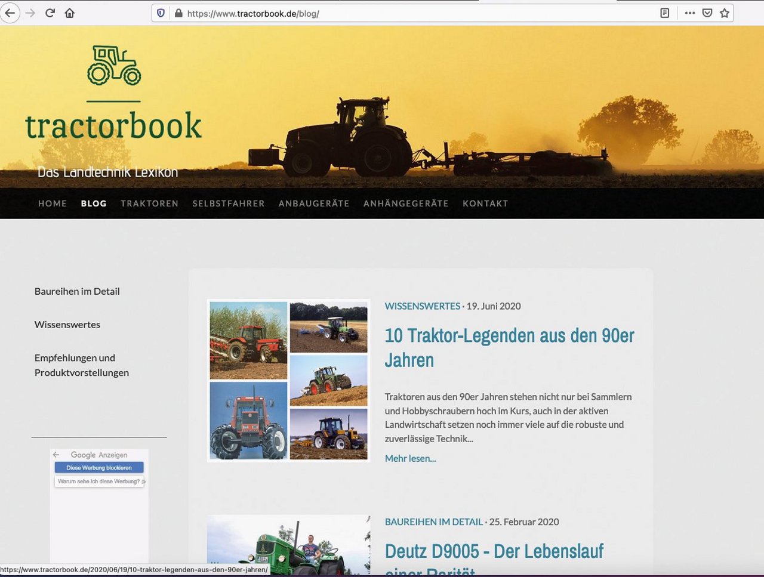Navigate back to the previous page
764x577 pixels.
click(10, 13)
